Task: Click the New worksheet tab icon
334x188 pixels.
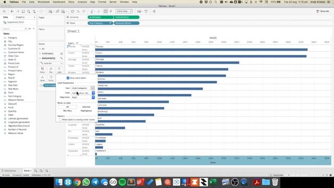Action: [x=35, y=171]
